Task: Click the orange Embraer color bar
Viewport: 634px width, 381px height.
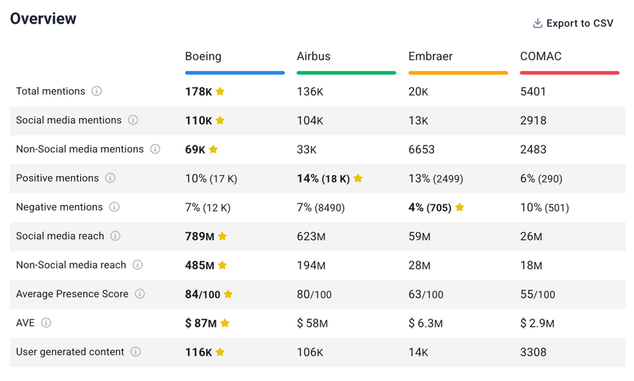Action: pos(458,72)
